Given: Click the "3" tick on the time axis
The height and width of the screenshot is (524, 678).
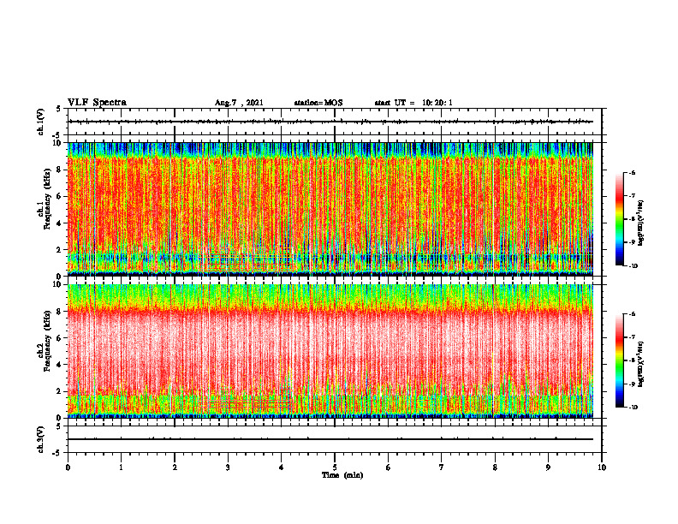Looking at the screenshot, I should (228, 467).
